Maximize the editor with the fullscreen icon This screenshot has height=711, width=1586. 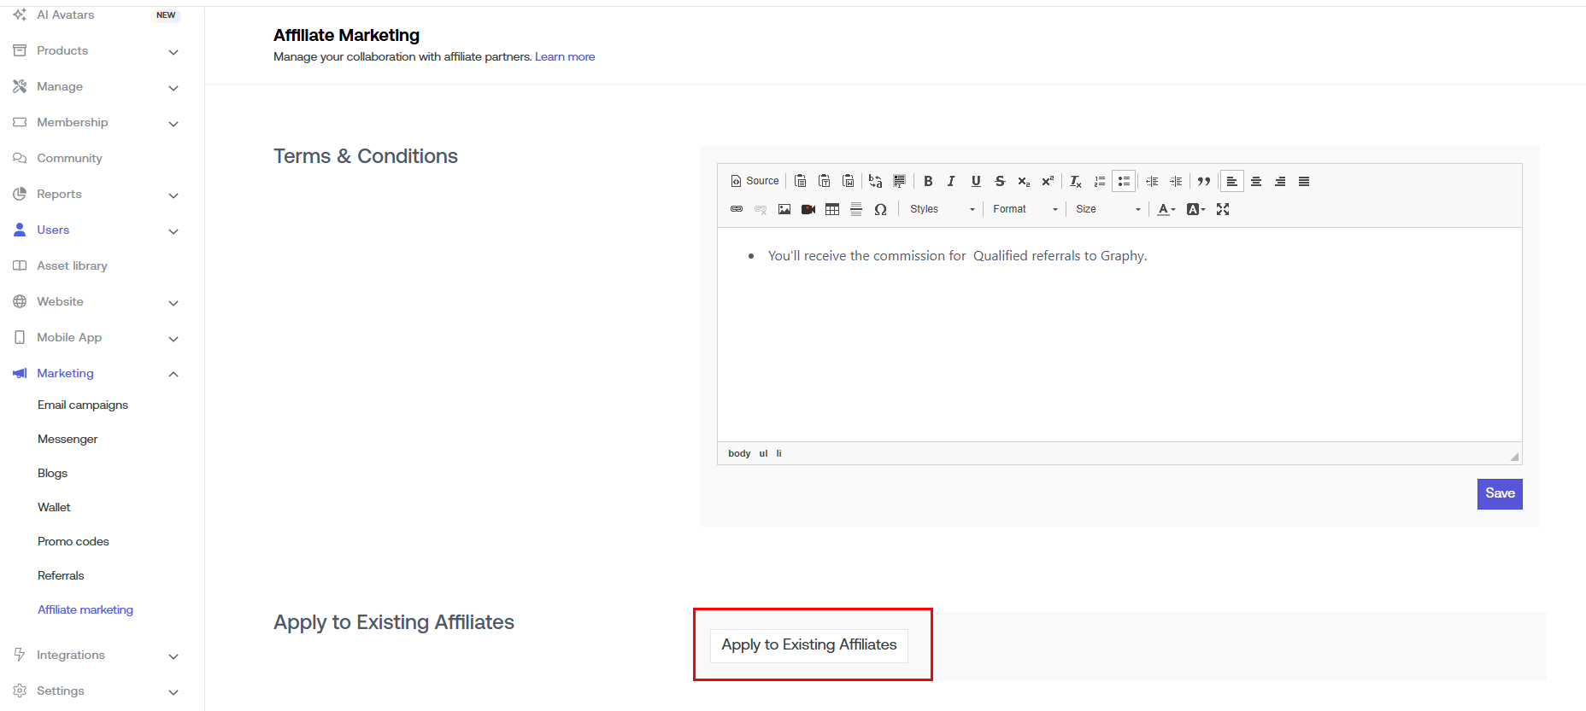point(1223,209)
